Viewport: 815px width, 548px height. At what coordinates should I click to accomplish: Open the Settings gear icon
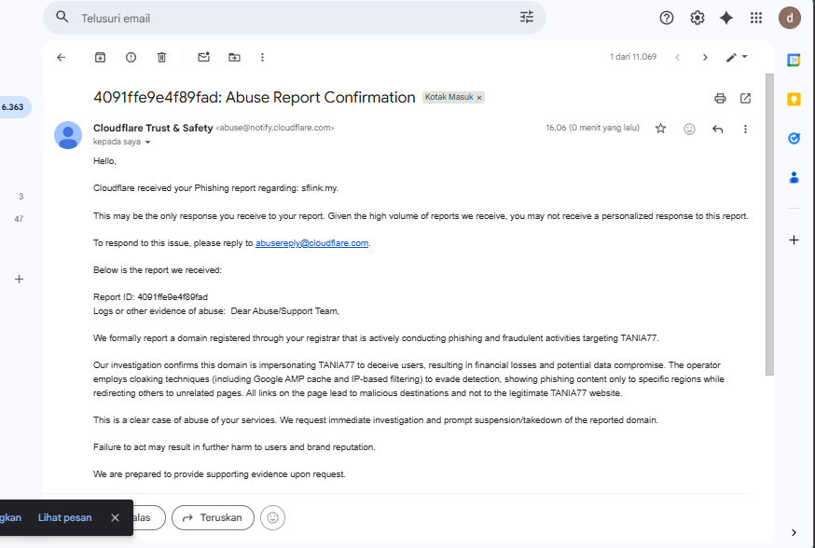[x=697, y=19]
